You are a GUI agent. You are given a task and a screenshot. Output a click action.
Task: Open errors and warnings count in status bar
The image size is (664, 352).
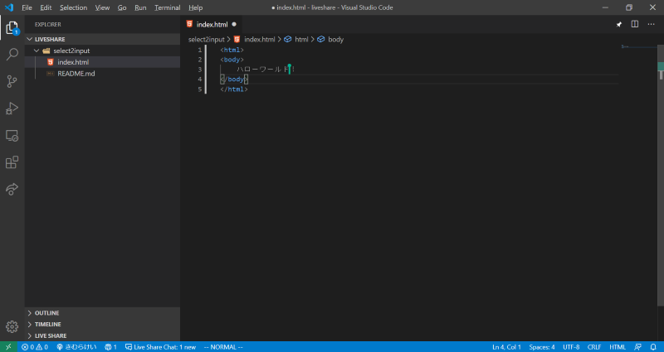point(35,347)
